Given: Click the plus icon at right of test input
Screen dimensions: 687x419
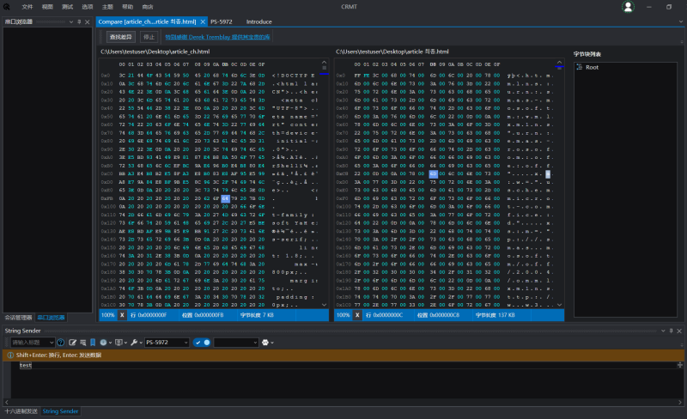Looking at the screenshot, I should pos(679,365).
